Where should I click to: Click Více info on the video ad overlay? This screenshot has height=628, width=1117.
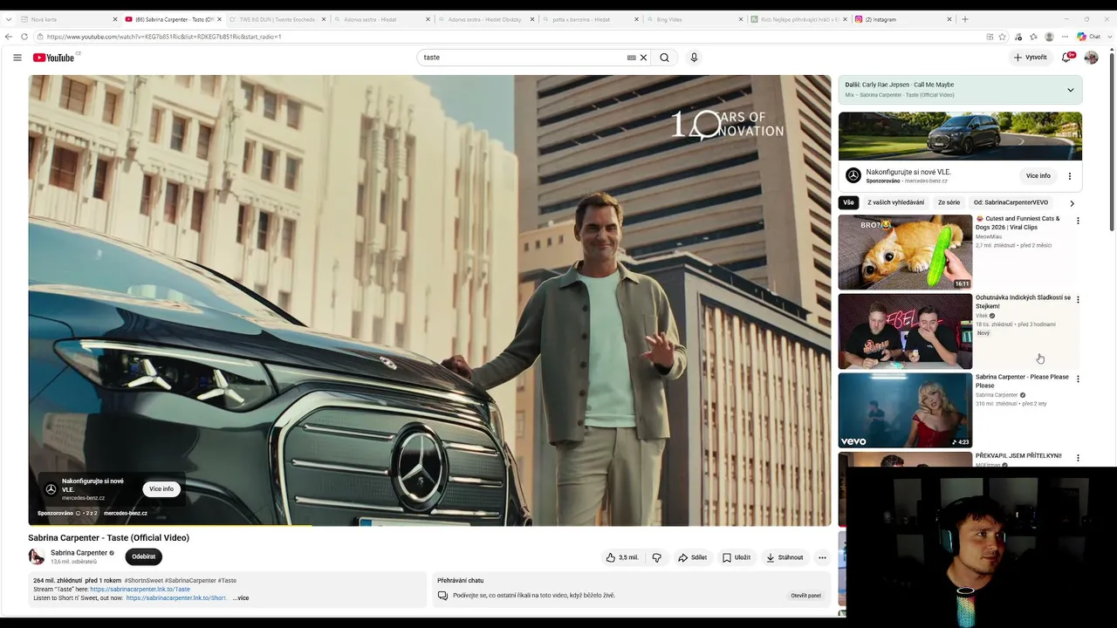pyautogui.click(x=161, y=489)
